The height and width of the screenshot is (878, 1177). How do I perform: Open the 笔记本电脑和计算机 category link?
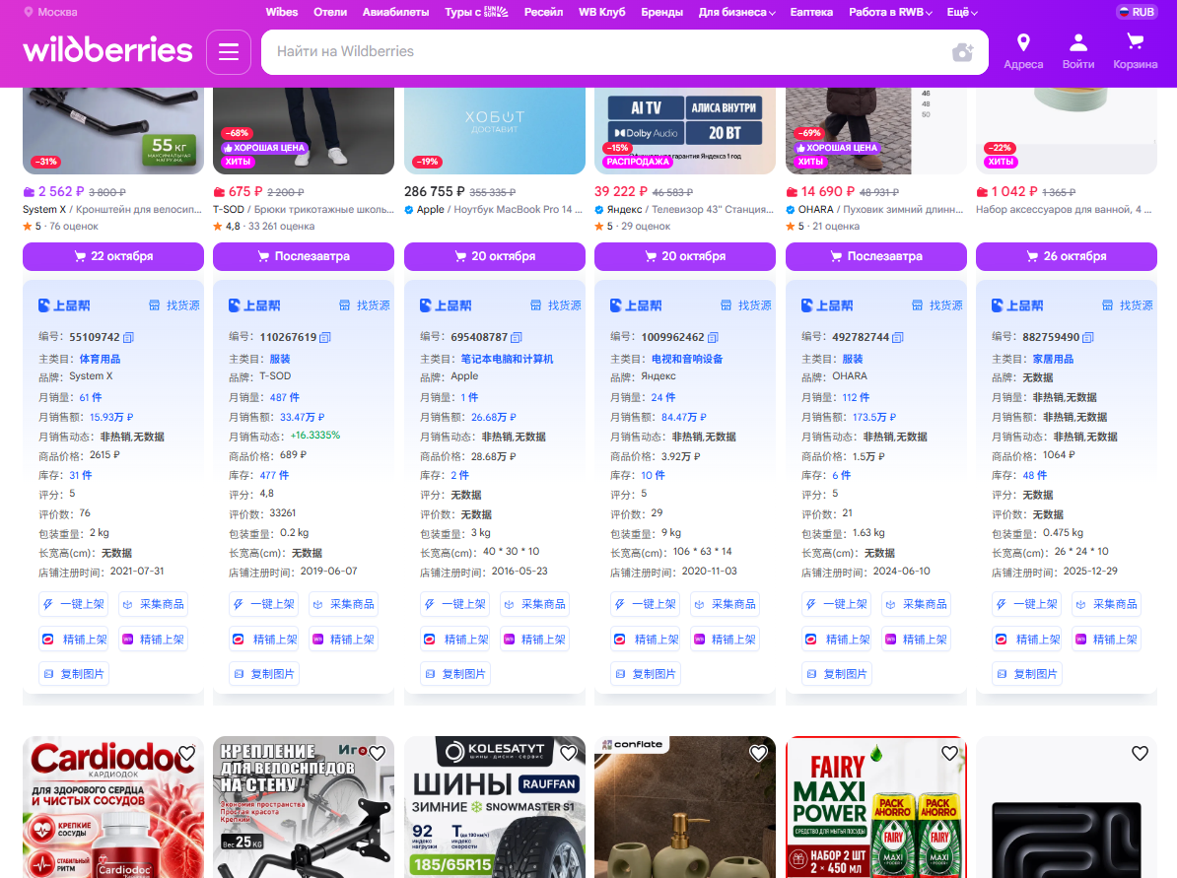pos(507,359)
